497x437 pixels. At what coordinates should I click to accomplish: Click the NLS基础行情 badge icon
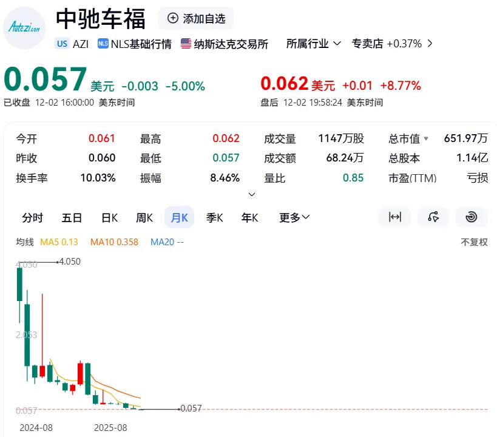pyautogui.click(x=103, y=43)
